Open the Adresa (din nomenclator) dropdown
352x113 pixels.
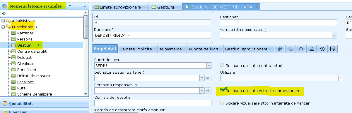pyautogui.click(x=334, y=35)
